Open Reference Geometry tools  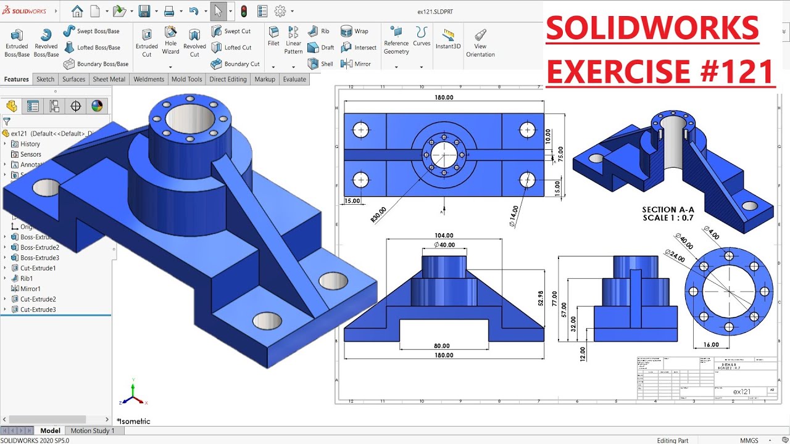pyautogui.click(x=396, y=41)
